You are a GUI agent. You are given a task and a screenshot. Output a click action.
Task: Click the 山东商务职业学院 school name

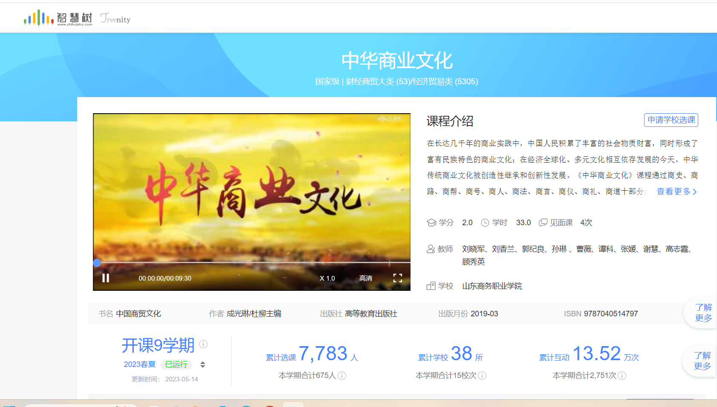492,286
